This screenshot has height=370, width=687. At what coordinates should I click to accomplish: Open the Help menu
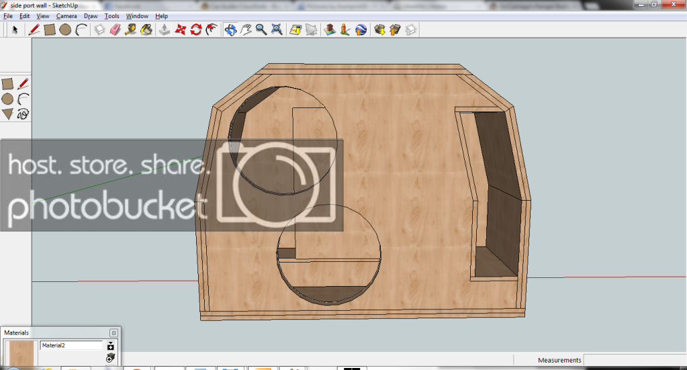[x=161, y=15]
